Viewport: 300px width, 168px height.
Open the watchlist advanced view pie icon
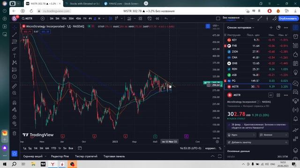[278, 28]
